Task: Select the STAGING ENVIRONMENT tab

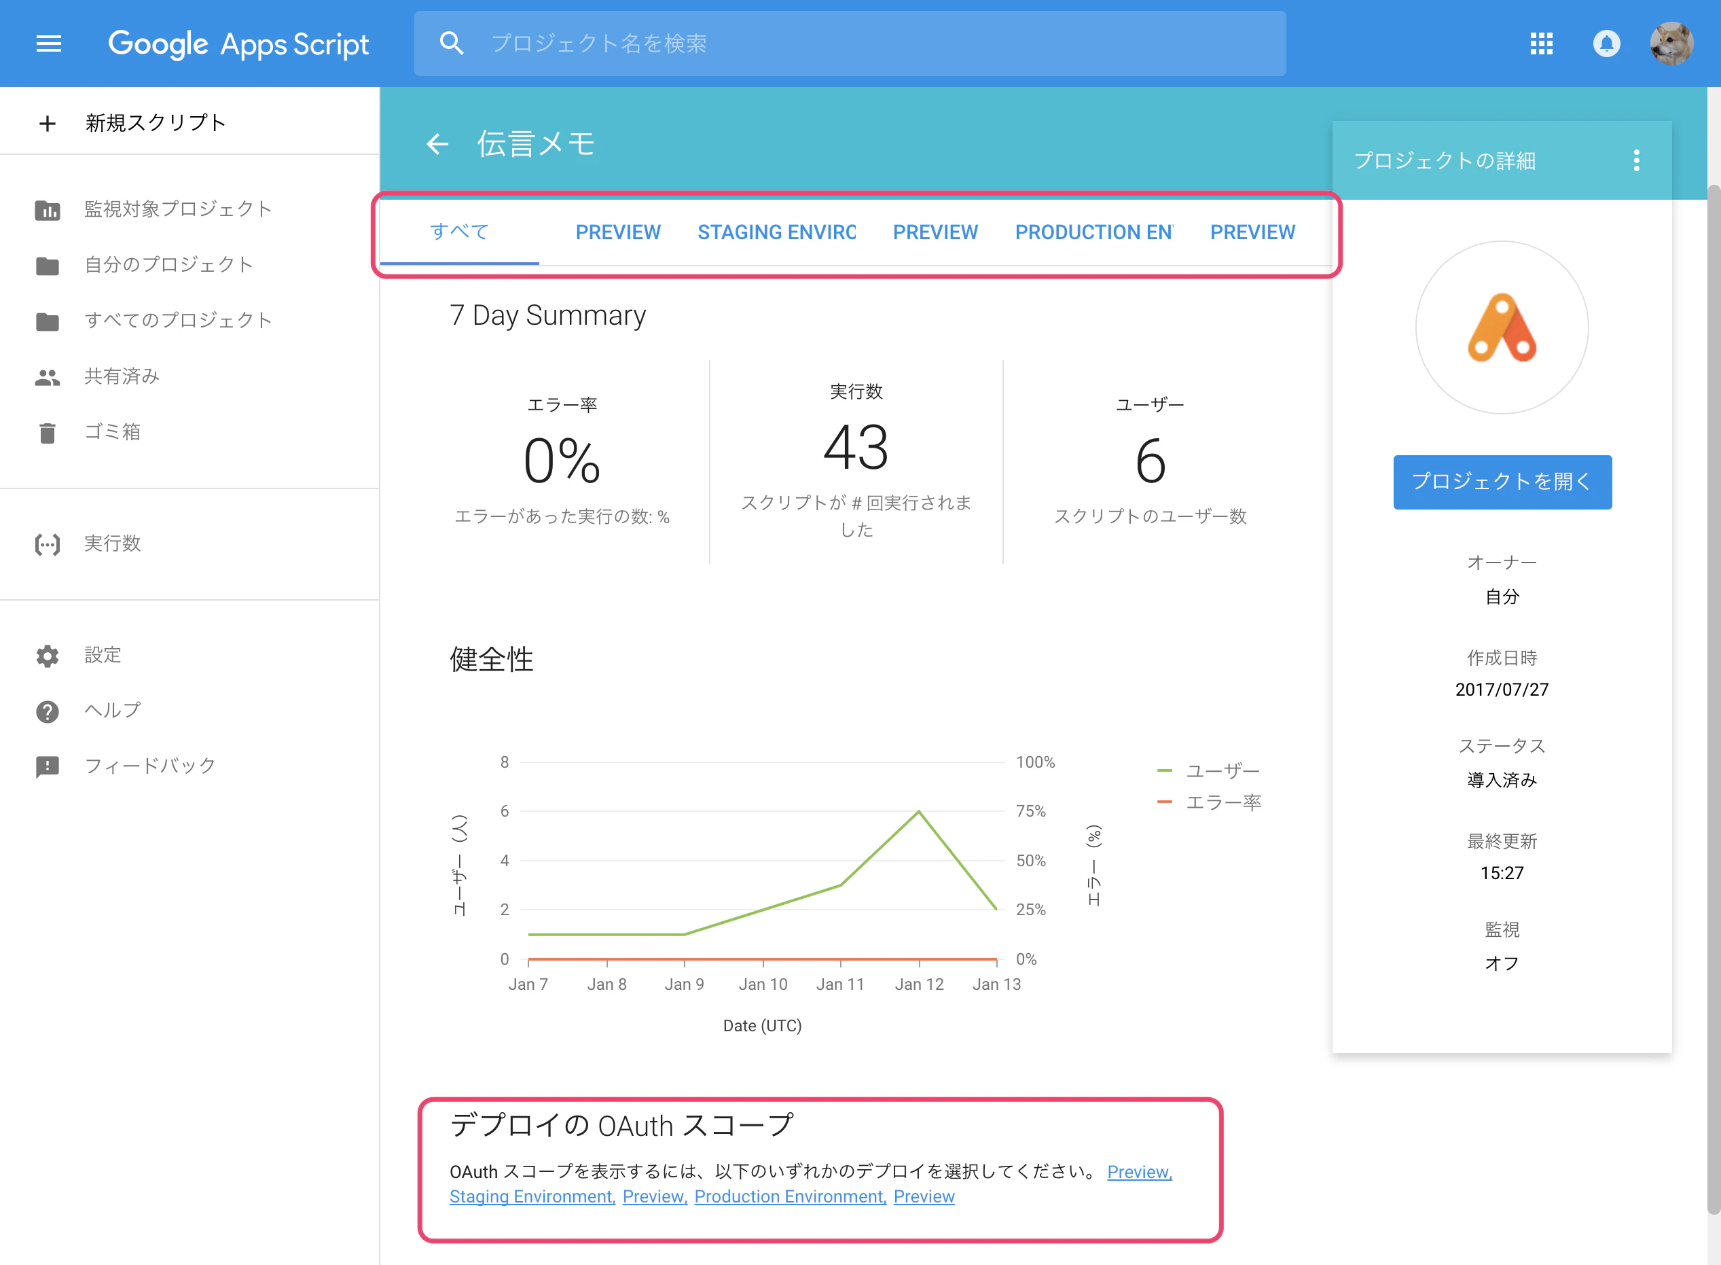Action: pos(776,232)
